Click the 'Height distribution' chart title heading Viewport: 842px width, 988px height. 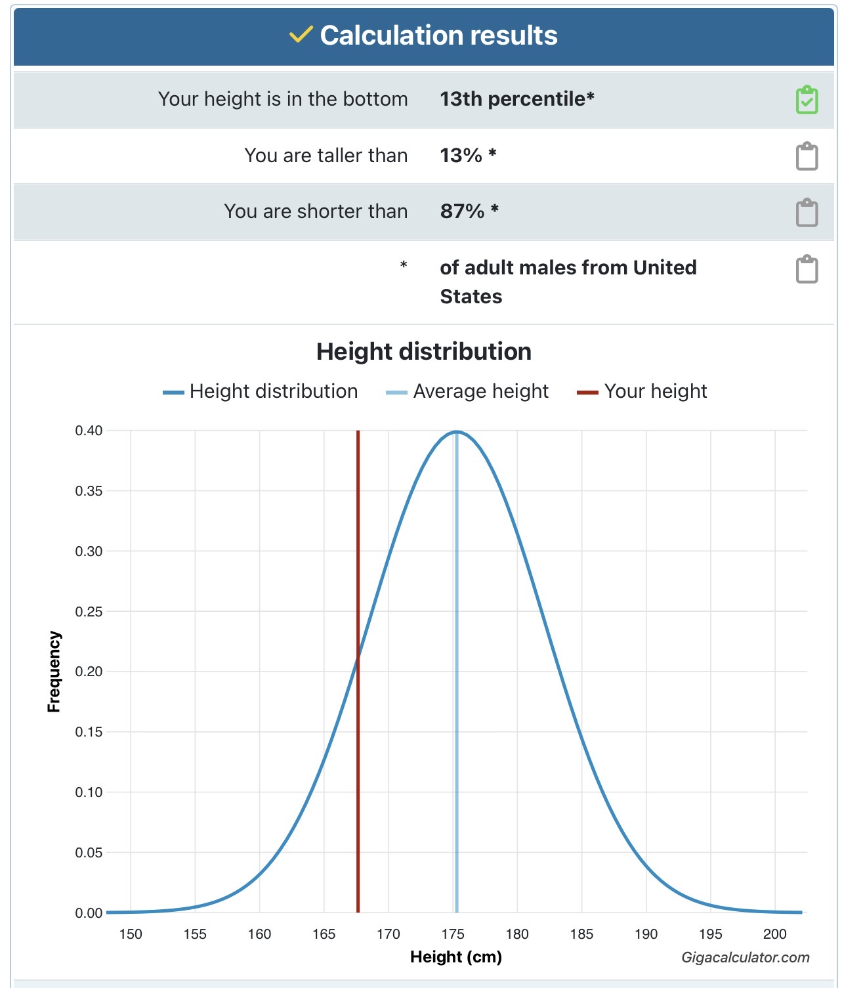click(423, 352)
